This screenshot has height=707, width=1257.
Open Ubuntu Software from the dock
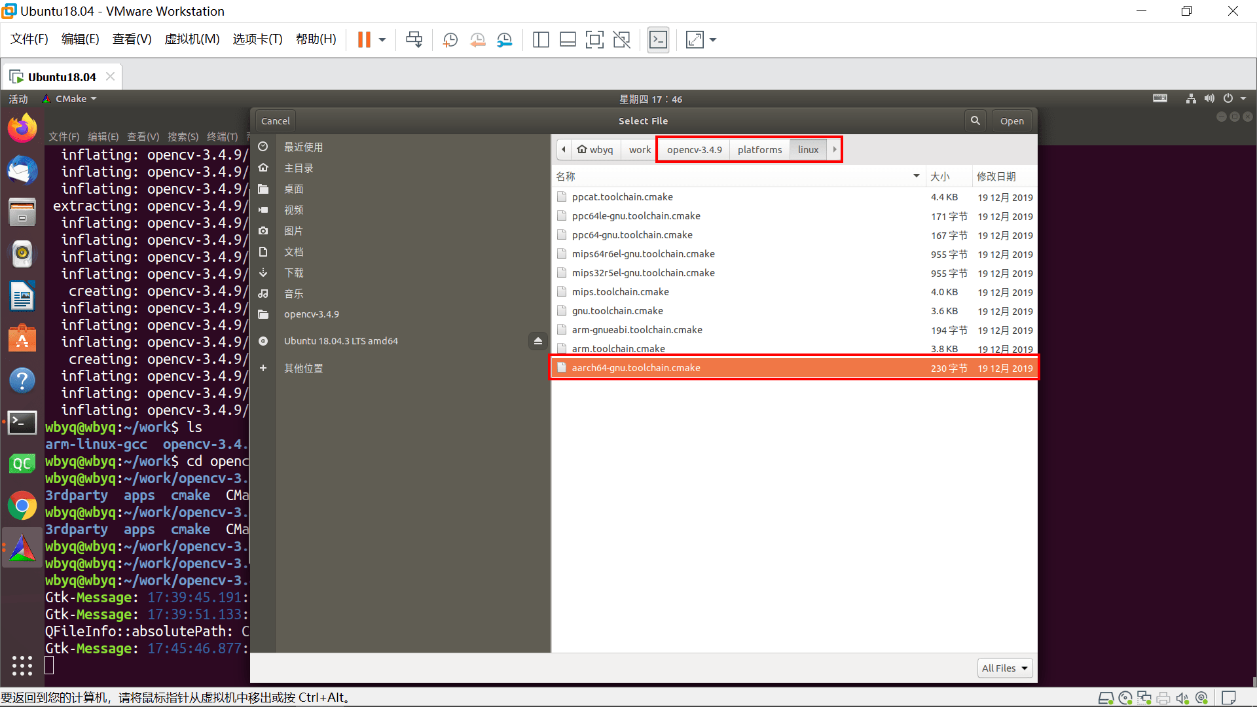22,338
